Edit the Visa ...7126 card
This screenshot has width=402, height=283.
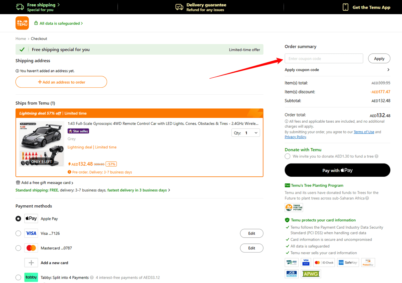coord(252,233)
